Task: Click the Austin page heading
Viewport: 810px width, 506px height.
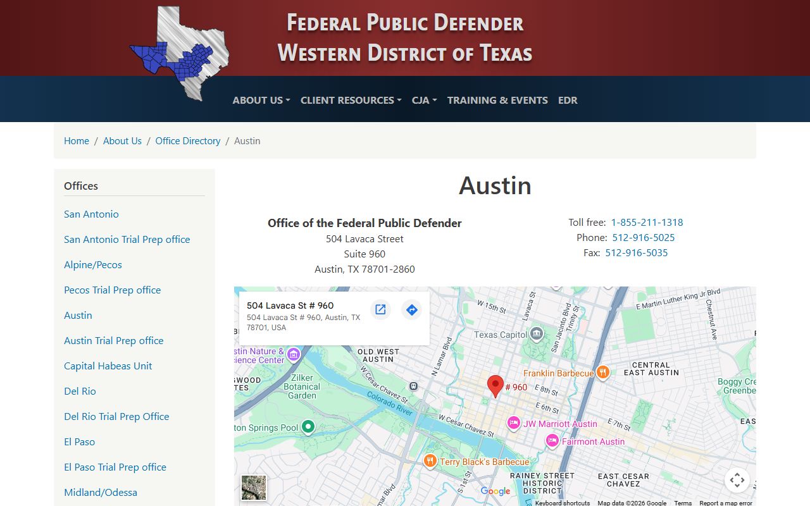Action: (495, 185)
